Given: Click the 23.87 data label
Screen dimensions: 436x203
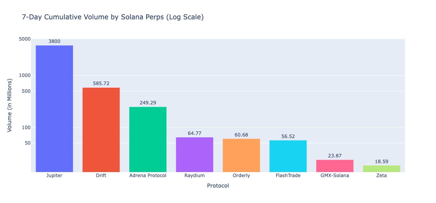Looking at the screenshot, I should (334, 155).
